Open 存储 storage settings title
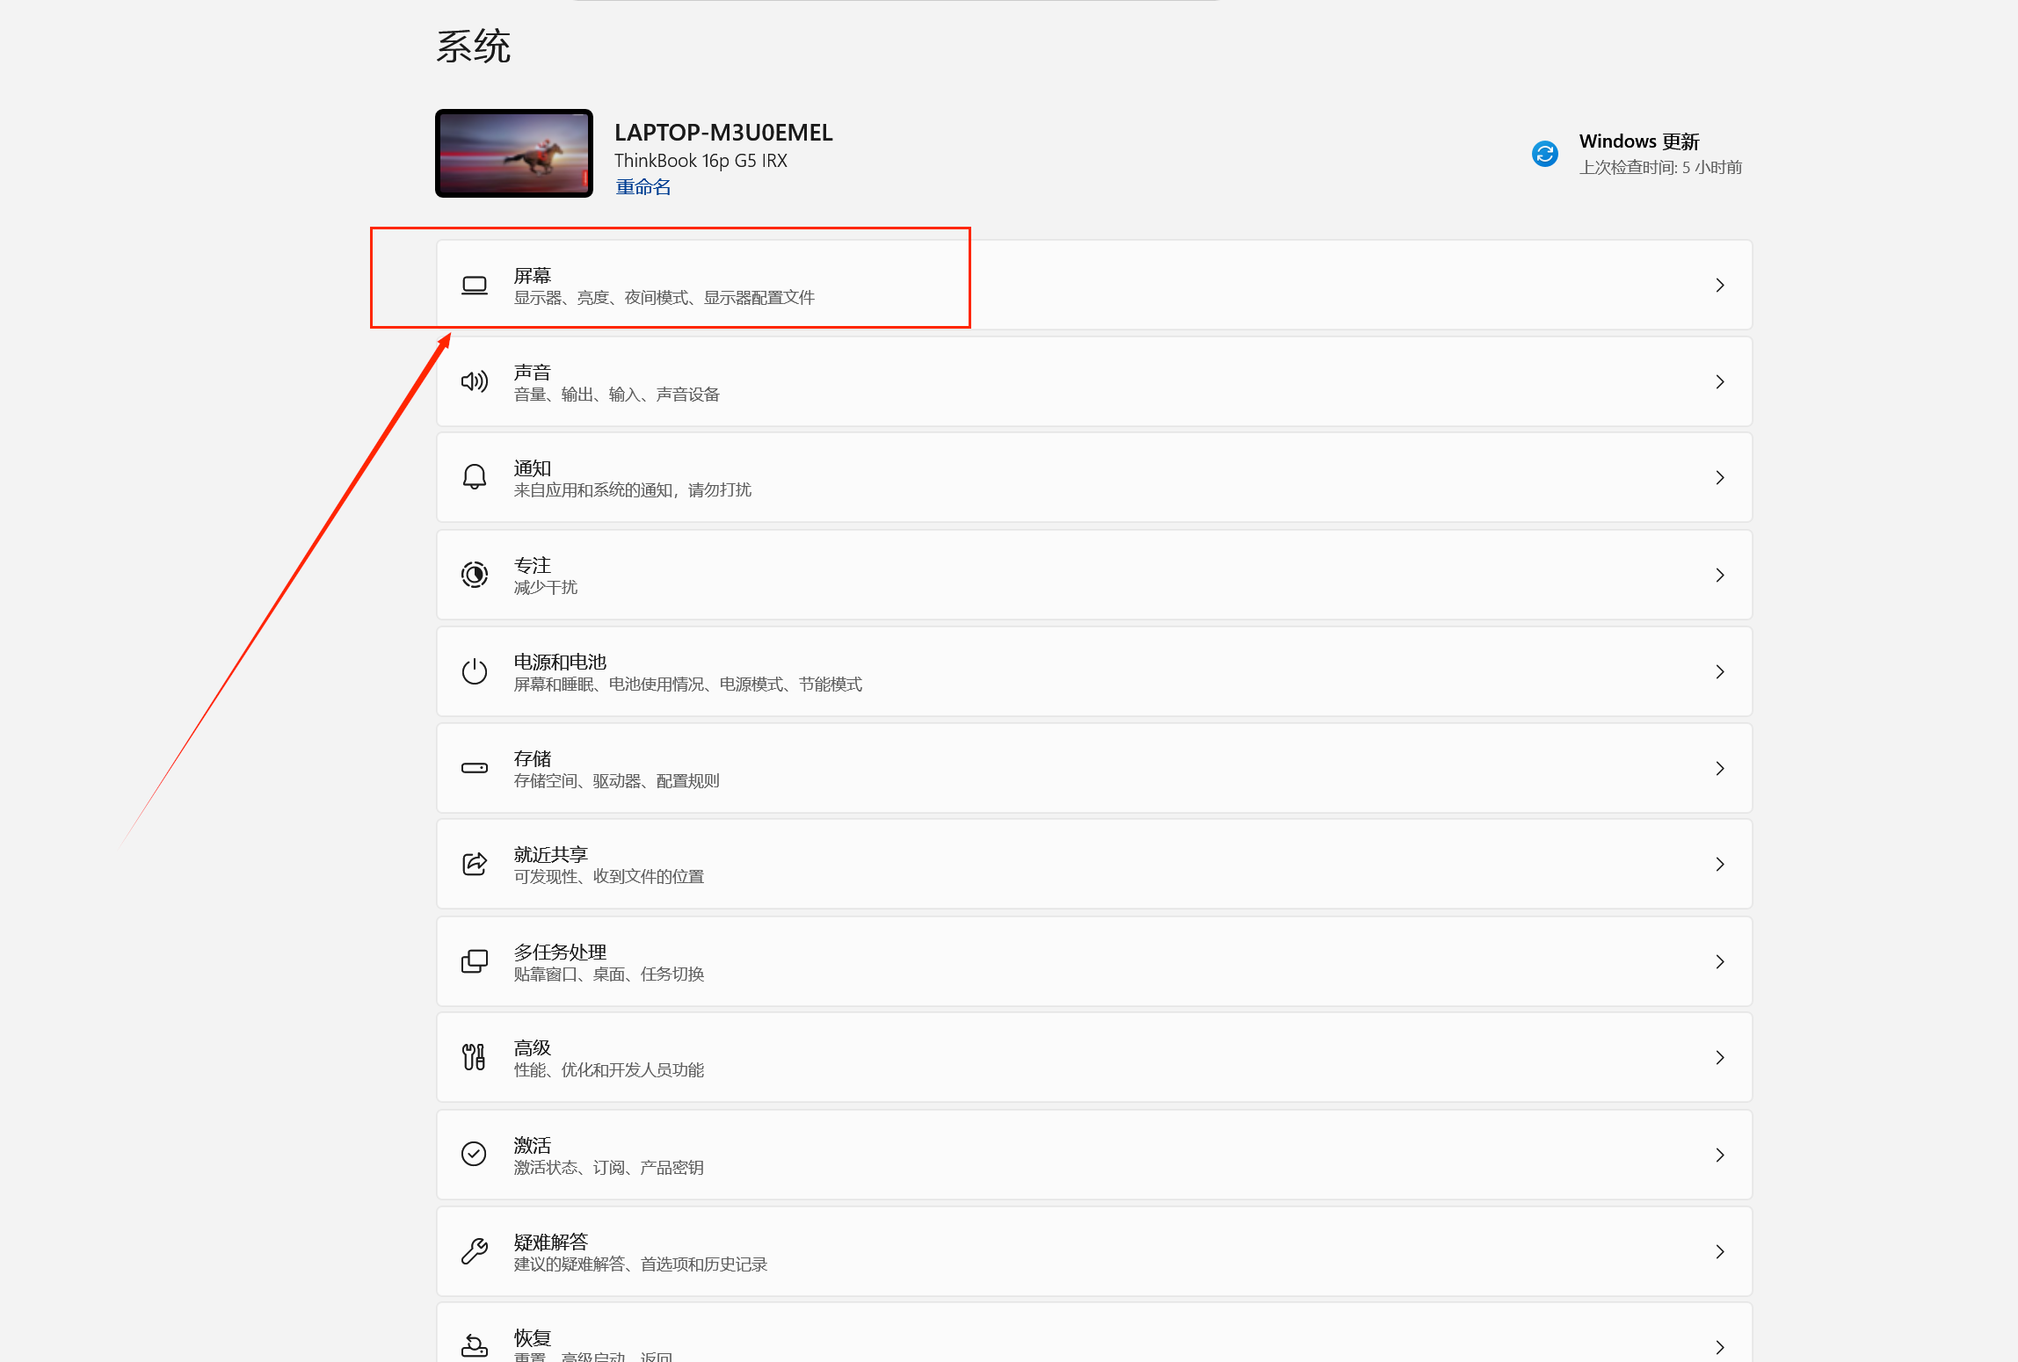 533,758
